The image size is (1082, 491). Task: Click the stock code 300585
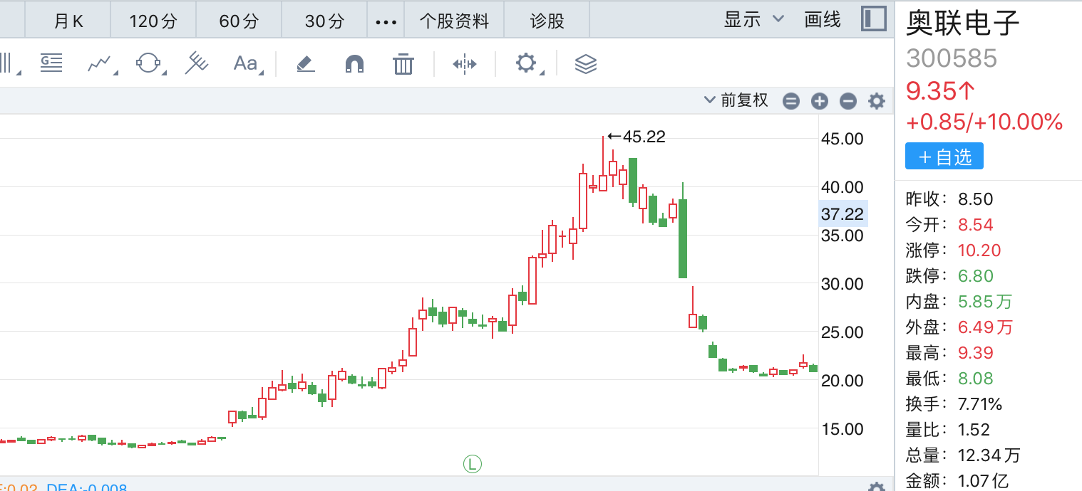tap(952, 58)
